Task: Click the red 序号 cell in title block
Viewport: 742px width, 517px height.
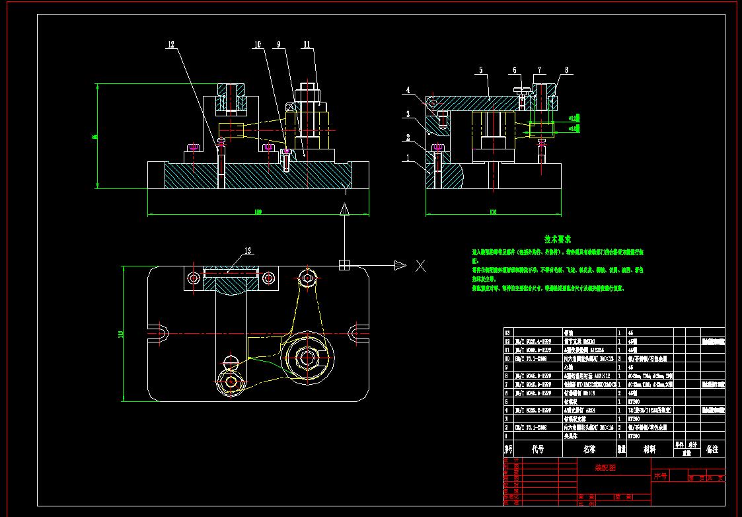Action: pyautogui.click(x=661, y=476)
